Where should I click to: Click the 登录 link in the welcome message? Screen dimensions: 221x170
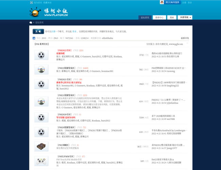[74, 31]
